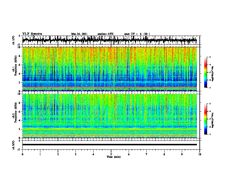Click the ch.1 spectrogram color scale bar

pyautogui.click(x=205, y=72)
